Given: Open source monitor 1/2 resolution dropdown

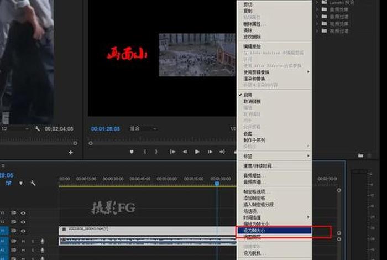Looking at the screenshot, I should pyautogui.click(x=15, y=129).
